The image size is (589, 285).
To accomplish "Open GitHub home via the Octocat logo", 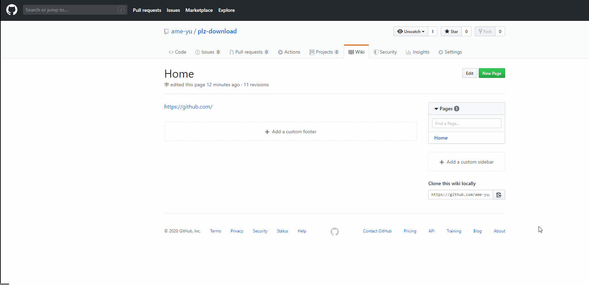I will tap(12, 10).
